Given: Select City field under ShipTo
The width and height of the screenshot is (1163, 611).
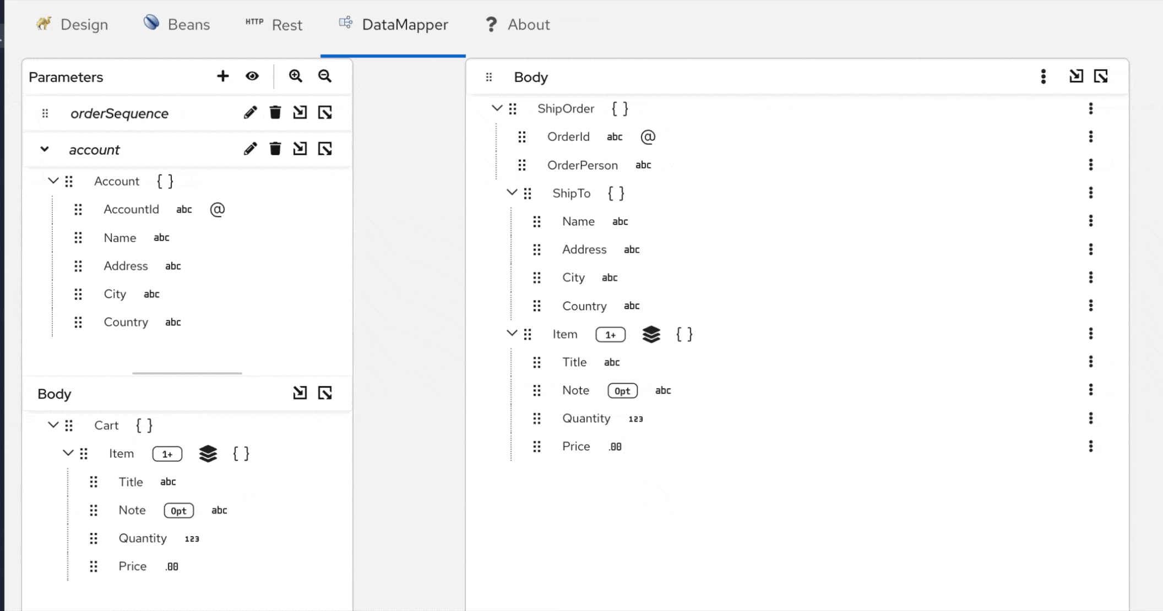Looking at the screenshot, I should tap(573, 277).
